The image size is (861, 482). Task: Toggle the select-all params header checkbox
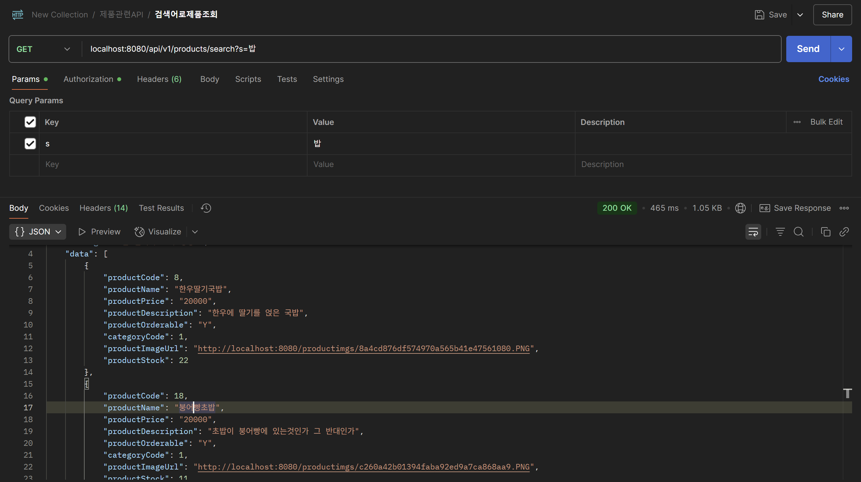tap(30, 122)
